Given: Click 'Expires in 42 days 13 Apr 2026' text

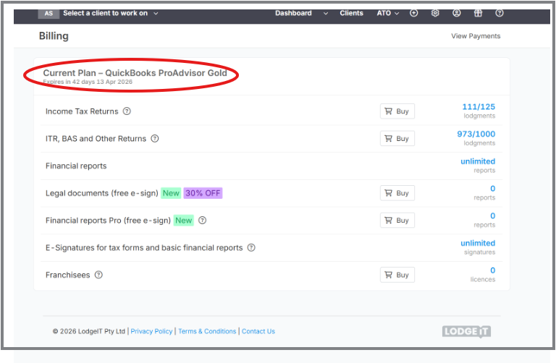Looking at the screenshot, I should pyautogui.click(x=88, y=82).
